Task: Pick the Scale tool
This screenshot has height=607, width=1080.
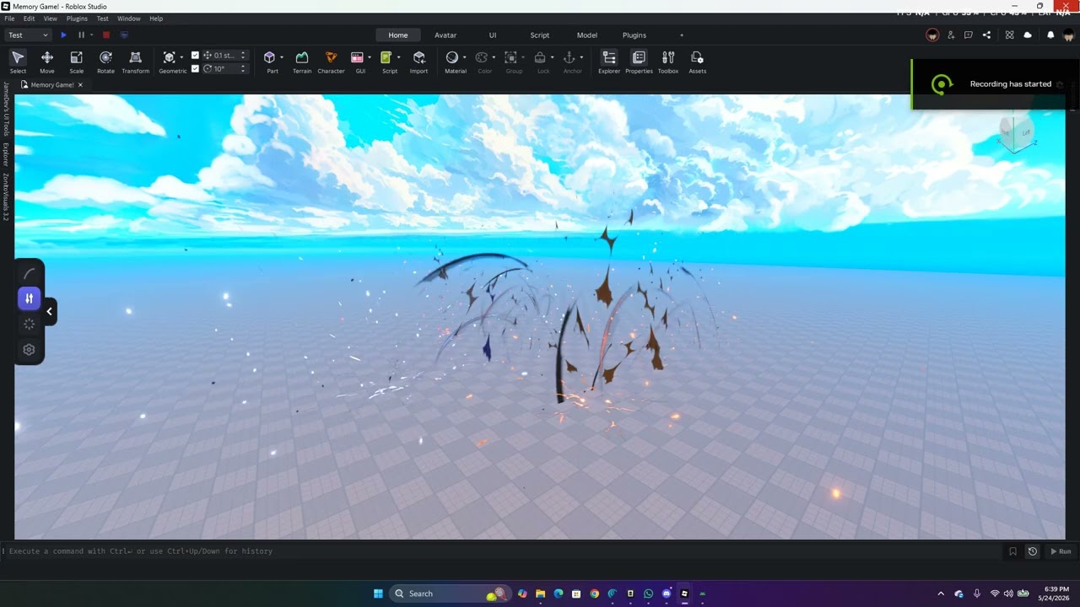Action: [76, 62]
